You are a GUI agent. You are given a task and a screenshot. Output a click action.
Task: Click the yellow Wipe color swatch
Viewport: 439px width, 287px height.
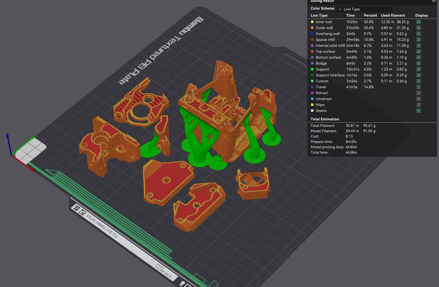pyautogui.click(x=312, y=105)
